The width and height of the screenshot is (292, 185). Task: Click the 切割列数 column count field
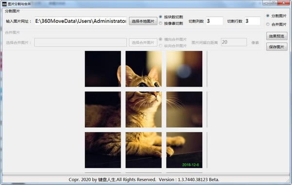click(214, 21)
